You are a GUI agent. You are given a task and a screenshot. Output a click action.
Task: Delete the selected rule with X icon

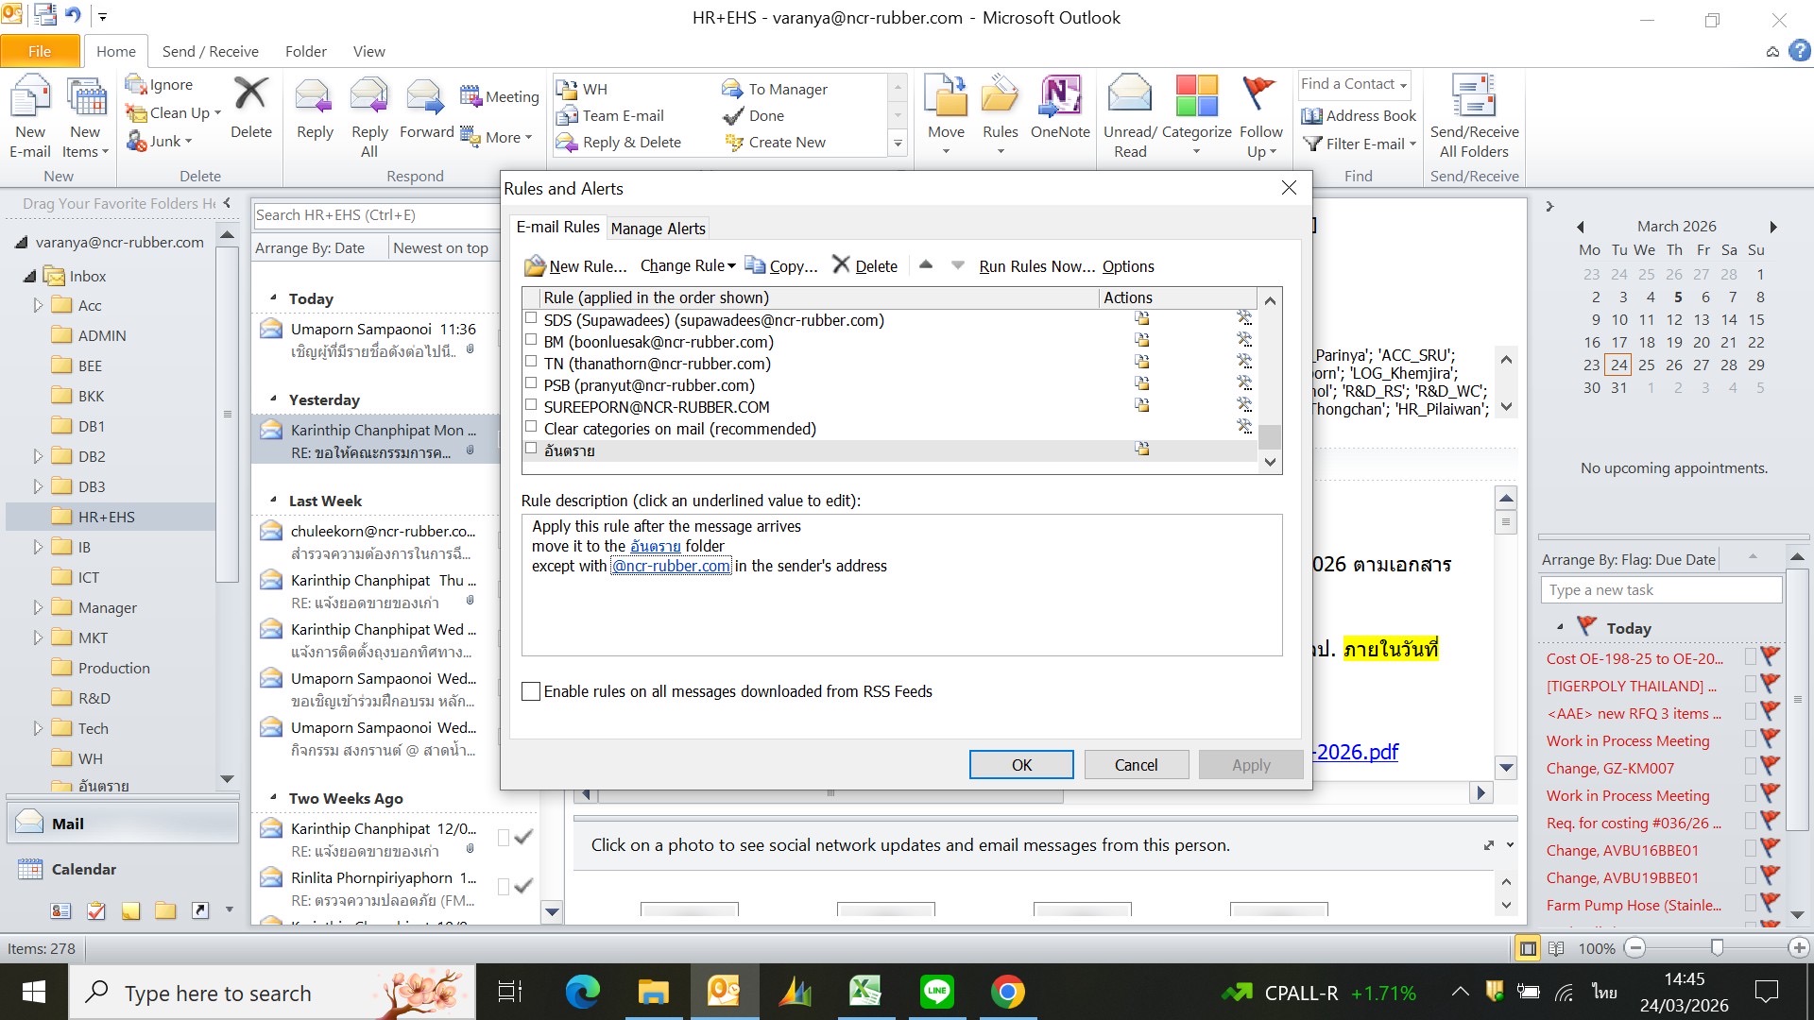coord(840,265)
